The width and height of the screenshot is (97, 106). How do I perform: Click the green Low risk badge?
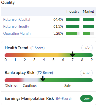point(86,98)
